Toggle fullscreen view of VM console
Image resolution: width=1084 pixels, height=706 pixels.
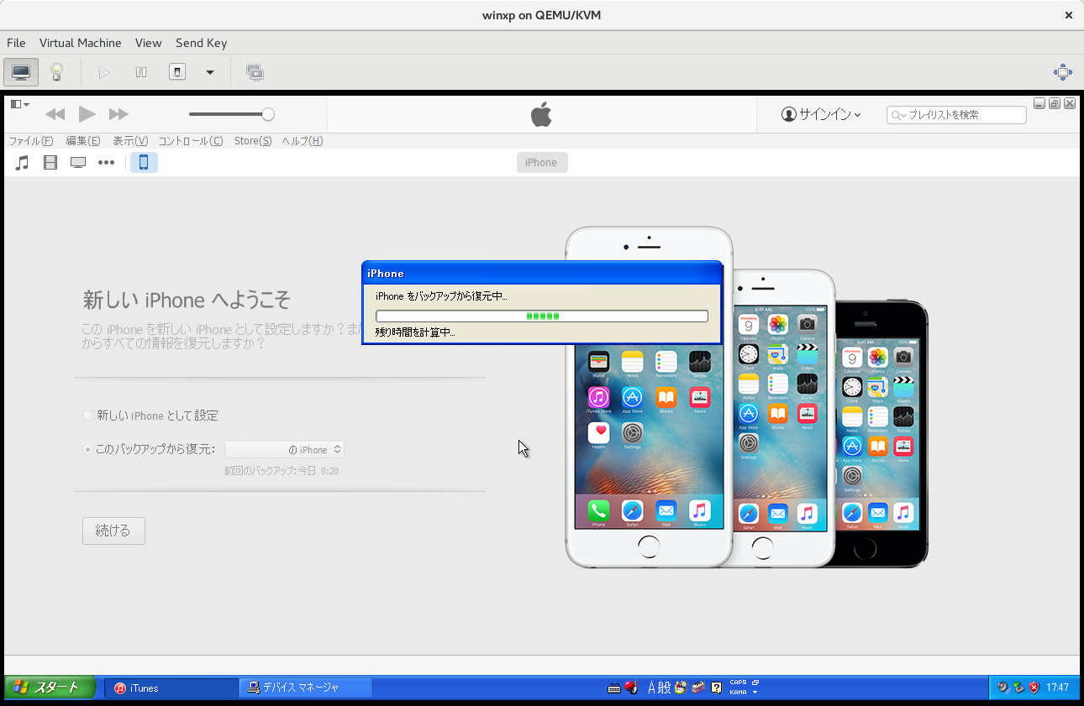click(1063, 72)
